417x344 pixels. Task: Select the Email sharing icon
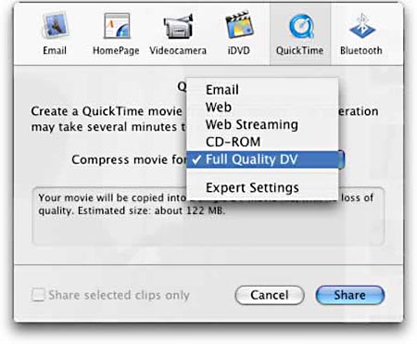(x=55, y=27)
